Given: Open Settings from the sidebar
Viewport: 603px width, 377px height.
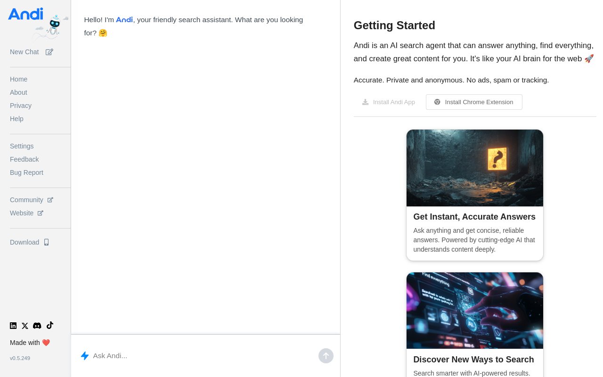Looking at the screenshot, I should coord(22,146).
